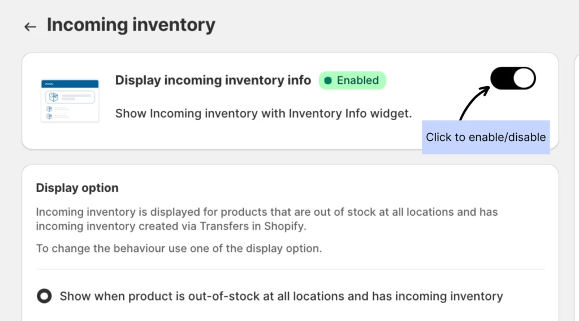Click the 'Click to enable/disable' tooltip label

click(x=486, y=137)
